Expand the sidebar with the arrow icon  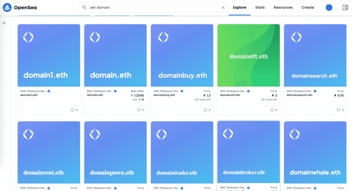4,23
